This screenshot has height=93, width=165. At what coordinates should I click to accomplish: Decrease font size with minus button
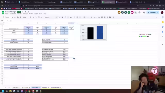(x=54, y=17)
